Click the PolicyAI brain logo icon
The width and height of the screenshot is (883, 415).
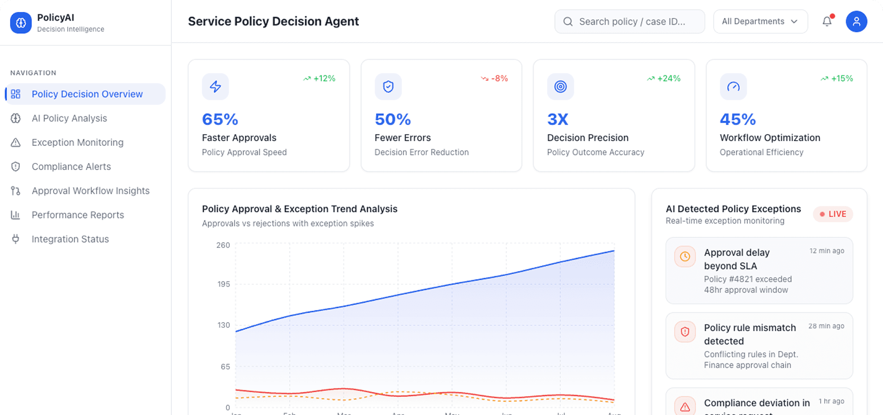[x=20, y=22]
